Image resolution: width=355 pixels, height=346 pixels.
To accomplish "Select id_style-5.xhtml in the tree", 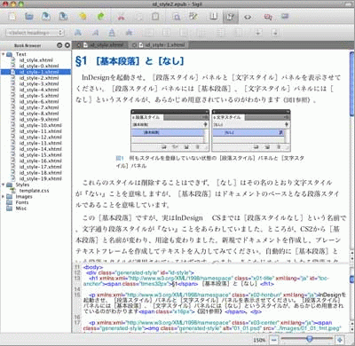I will (x=39, y=96).
